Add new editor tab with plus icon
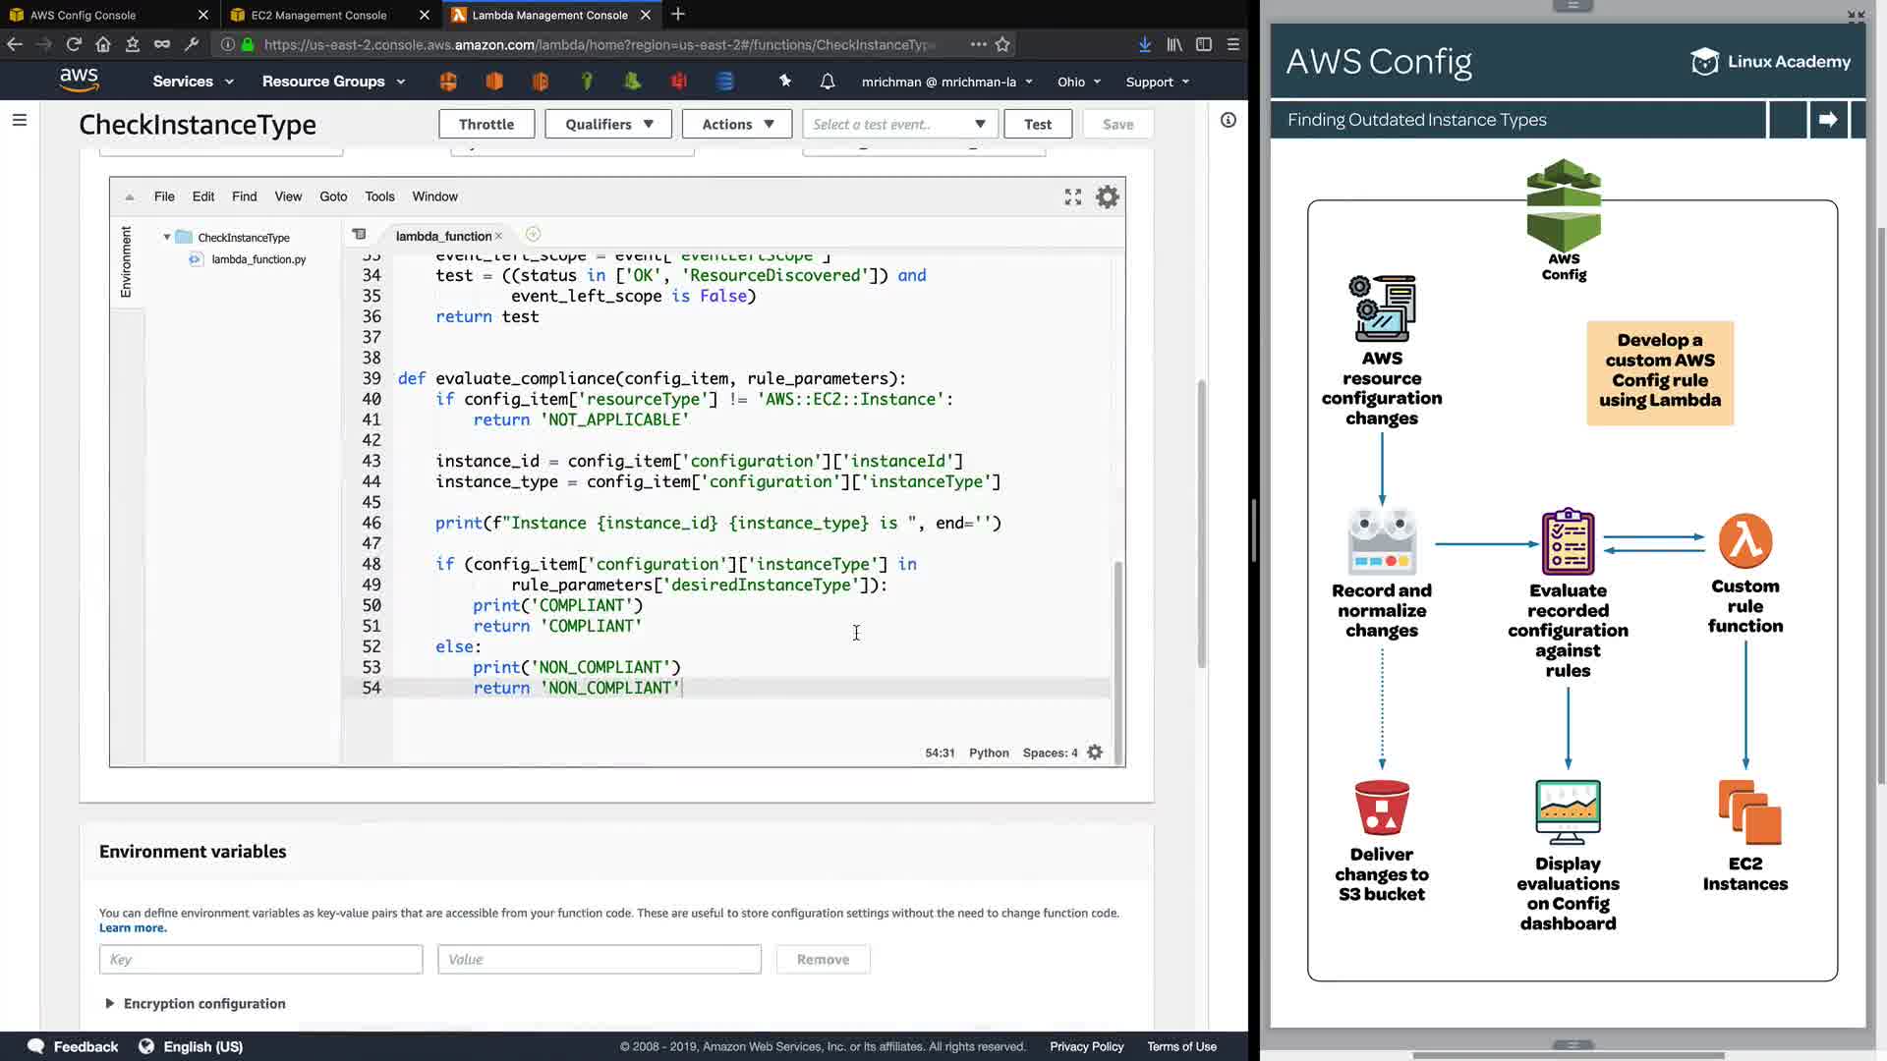 tap(533, 234)
